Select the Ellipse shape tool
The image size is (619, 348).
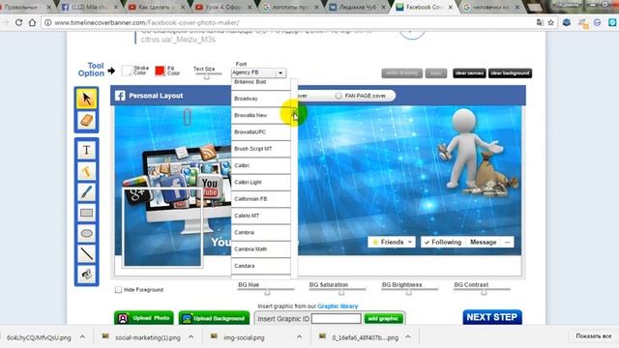(x=86, y=234)
